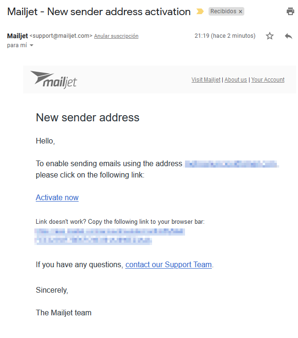
Task: Click the Recibidos label chip
Action: coord(223,11)
